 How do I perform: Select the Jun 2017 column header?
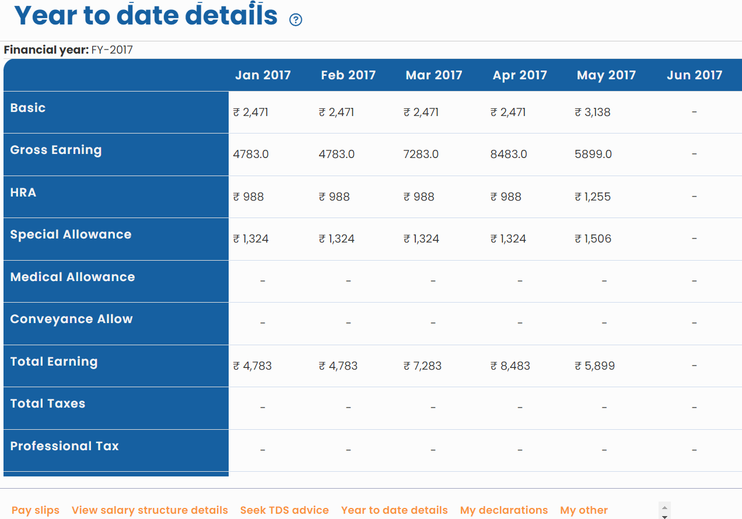click(x=694, y=75)
